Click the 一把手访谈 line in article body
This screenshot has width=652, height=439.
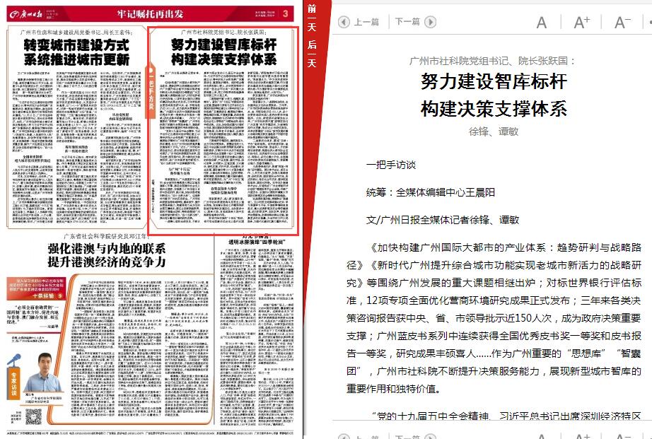[391, 165]
